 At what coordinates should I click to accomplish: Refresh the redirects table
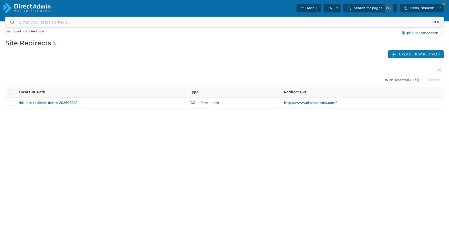[440, 71]
